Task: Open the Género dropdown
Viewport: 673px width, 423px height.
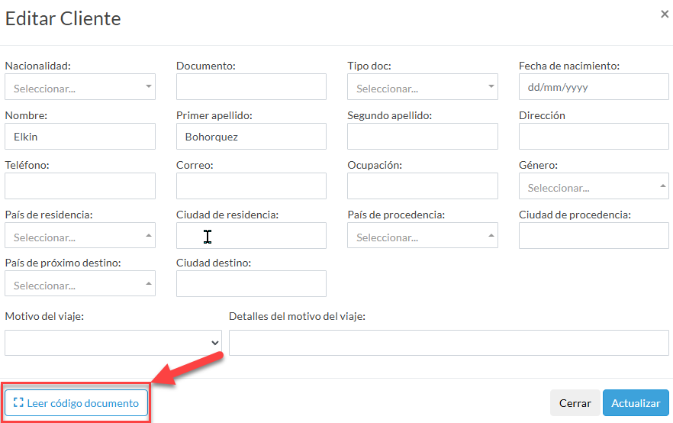Action: [593, 186]
